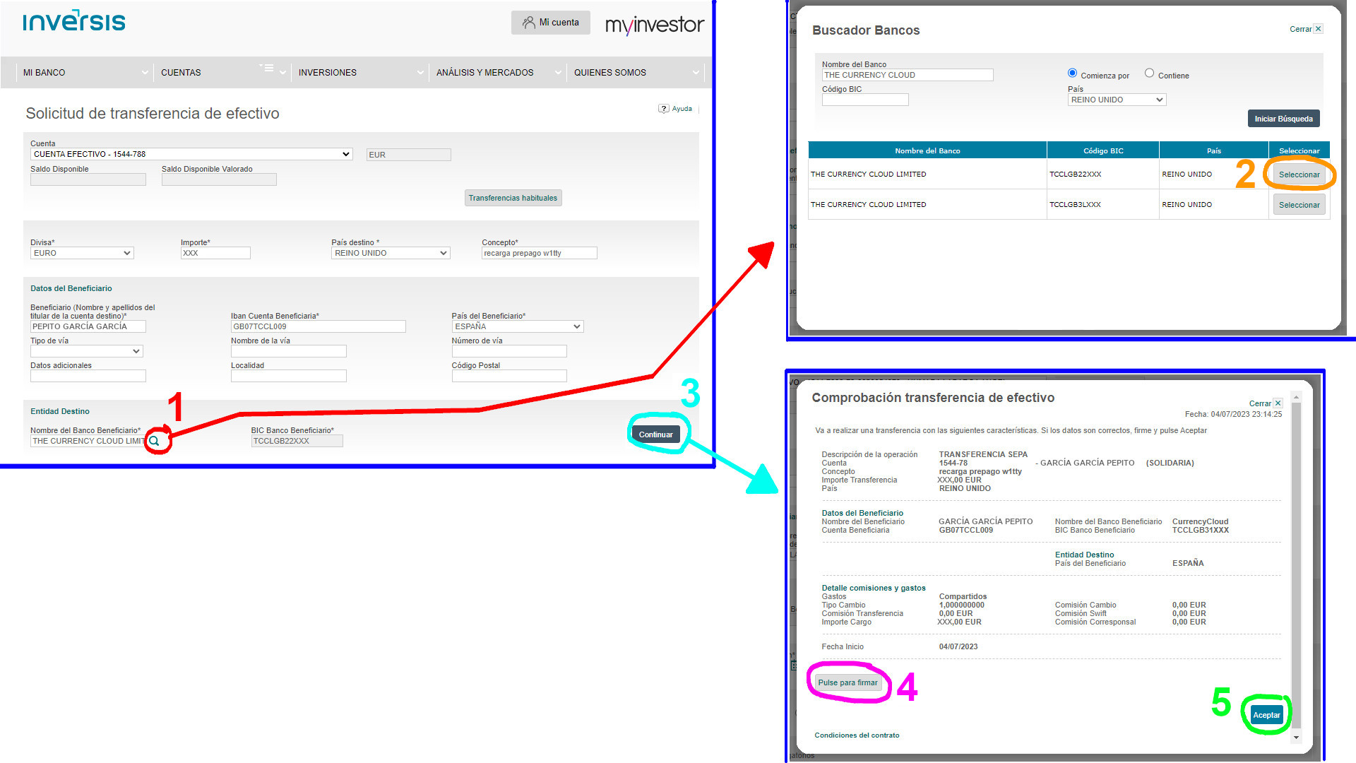Select the 'Comienza por' radio option
Viewport: 1356px width, 763px height.
[1072, 73]
